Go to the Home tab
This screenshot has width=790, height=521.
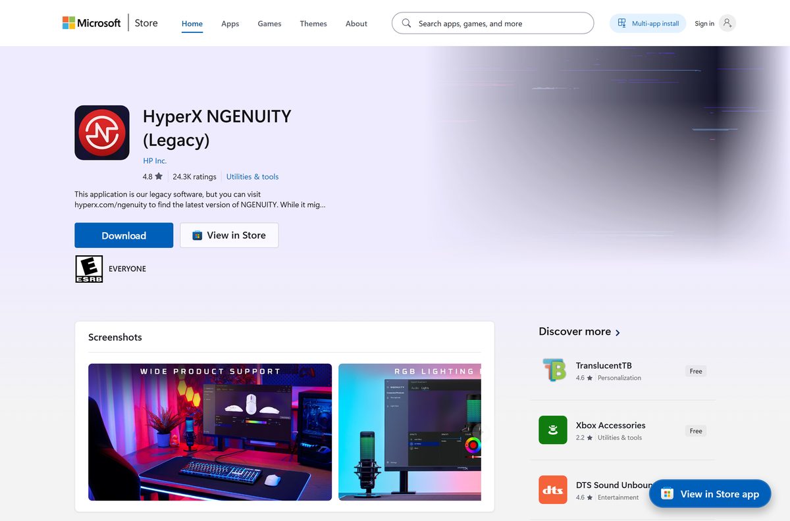coord(192,24)
